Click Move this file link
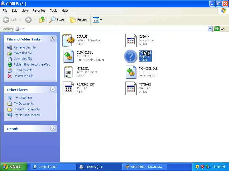 coord(23,53)
